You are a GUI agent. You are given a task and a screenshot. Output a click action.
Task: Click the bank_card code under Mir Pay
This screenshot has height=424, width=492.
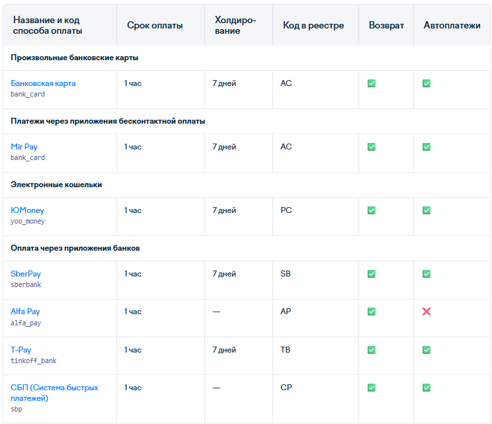click(x=28, y=157)
